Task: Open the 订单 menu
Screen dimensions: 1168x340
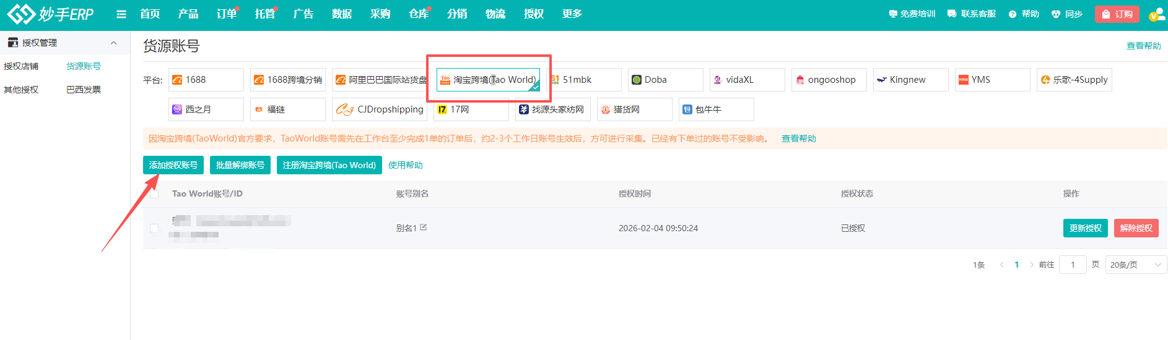Action: (227, 14)
